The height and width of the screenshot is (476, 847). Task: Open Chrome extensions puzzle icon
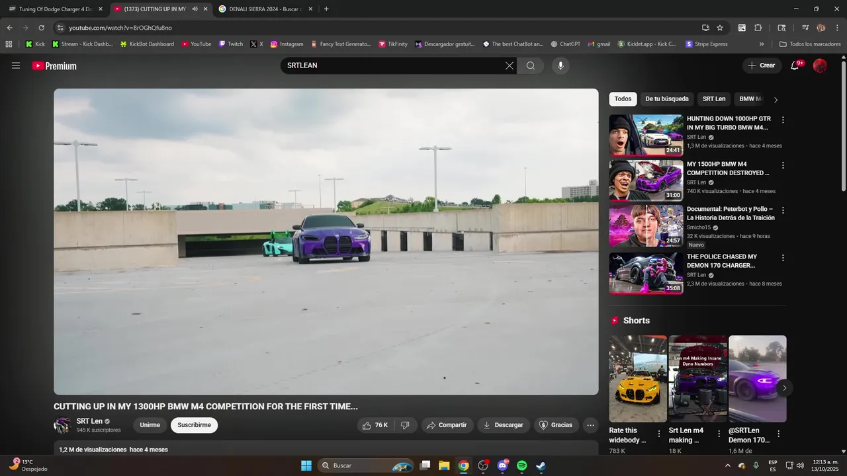[758, 28]
